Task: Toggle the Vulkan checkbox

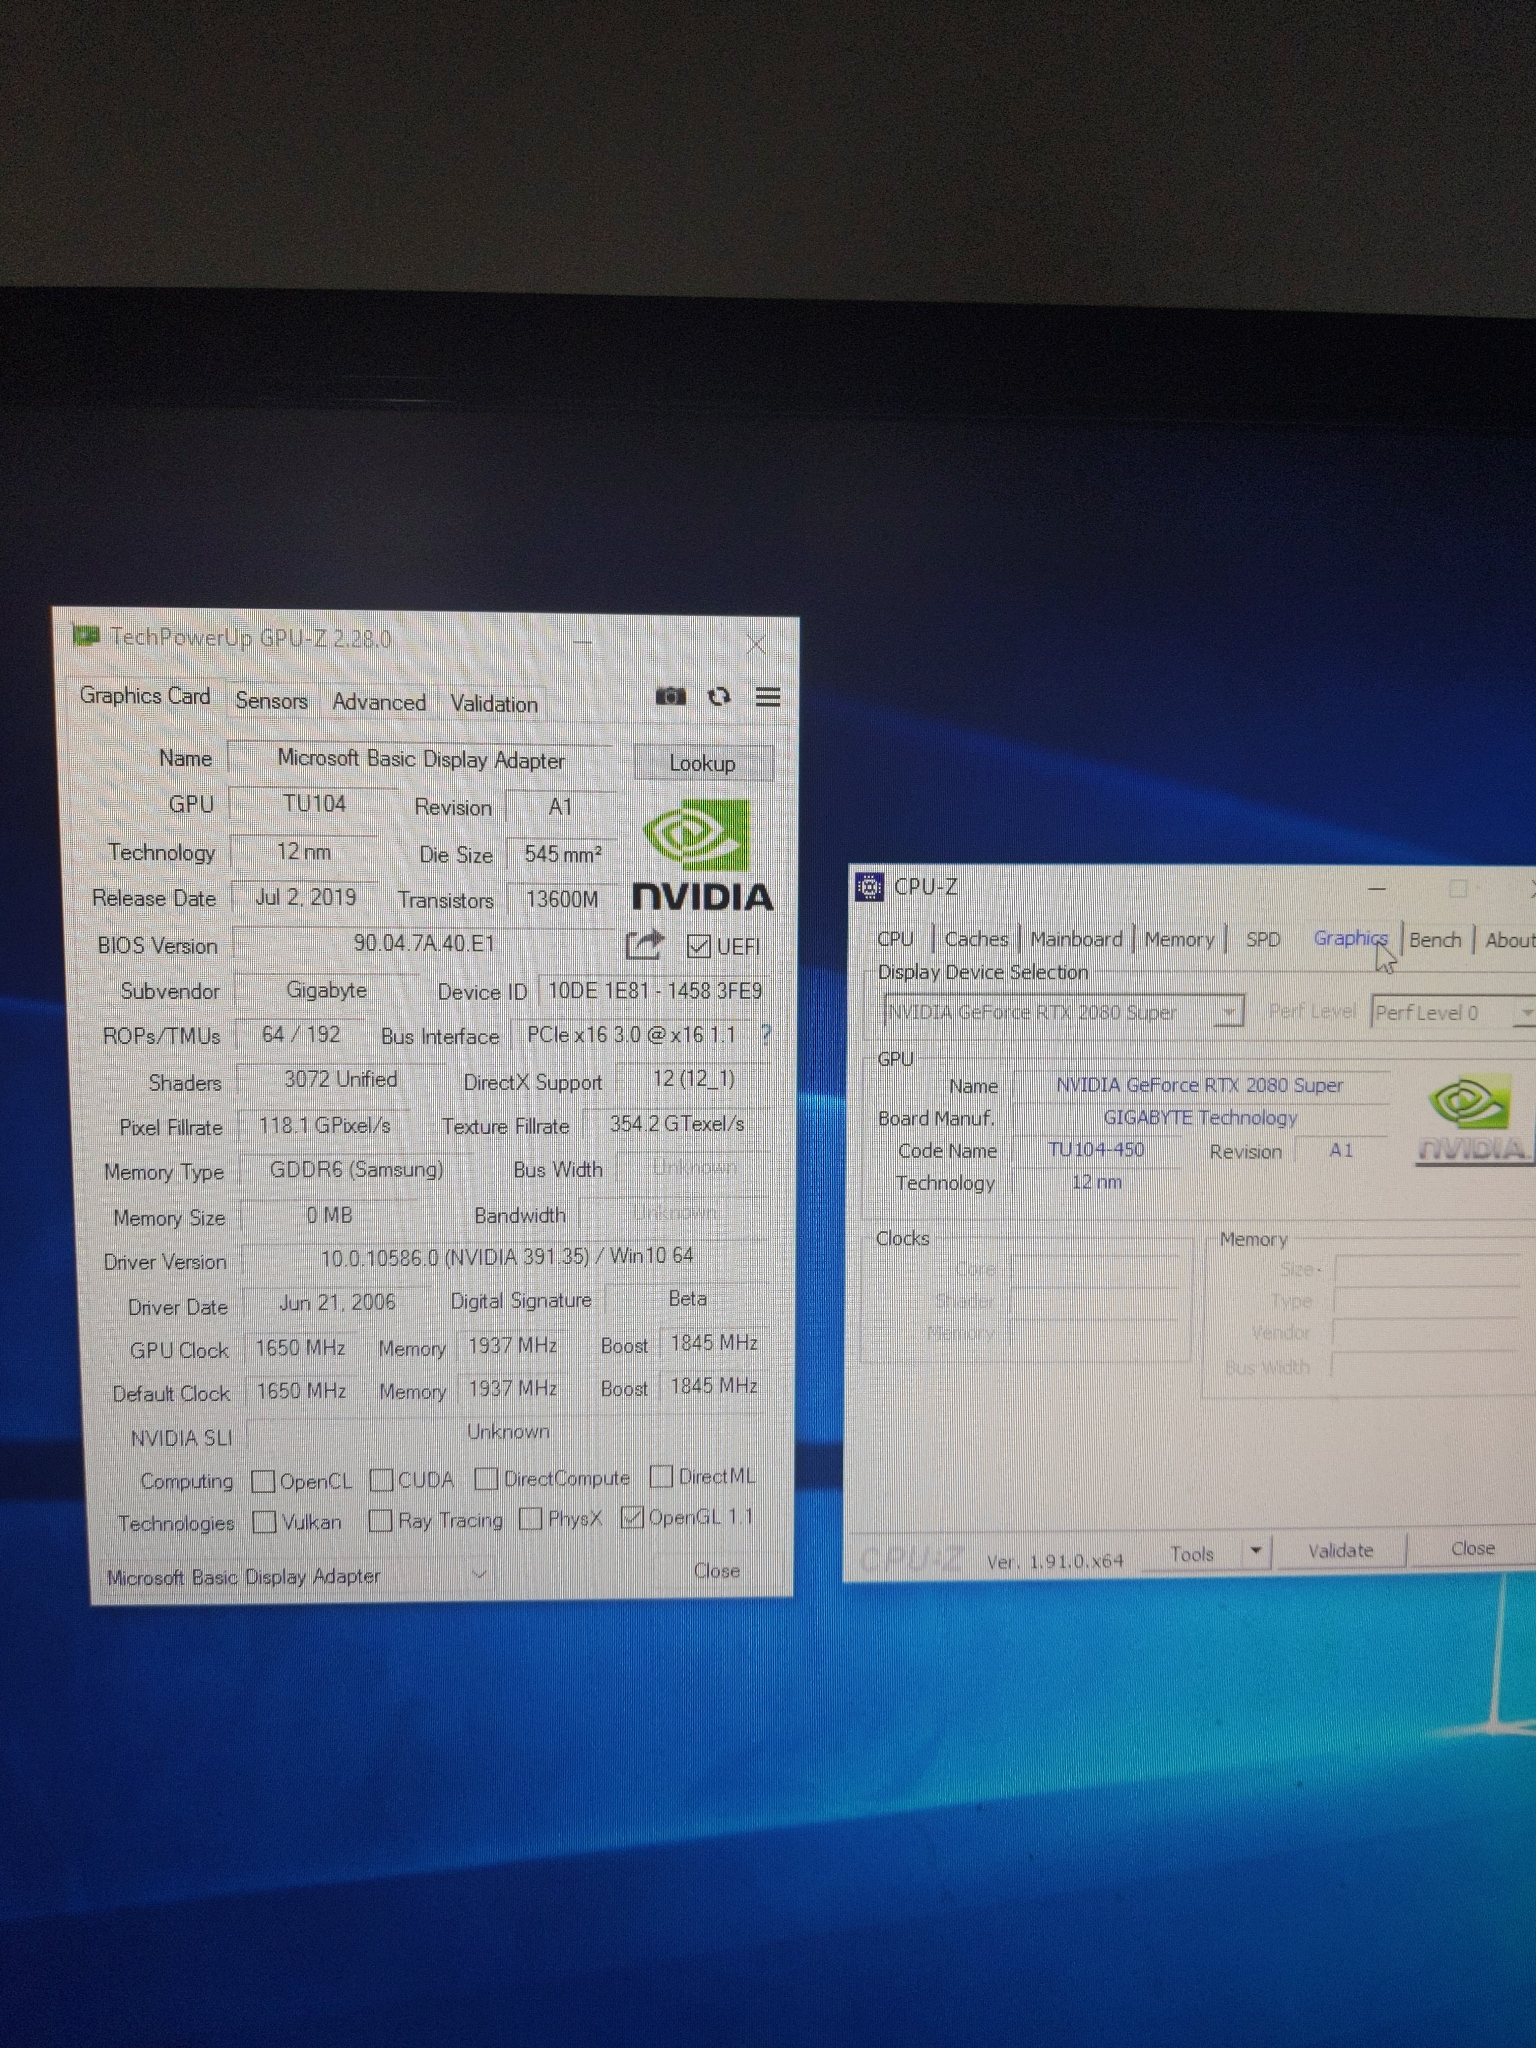Action: click(264, 1522)
